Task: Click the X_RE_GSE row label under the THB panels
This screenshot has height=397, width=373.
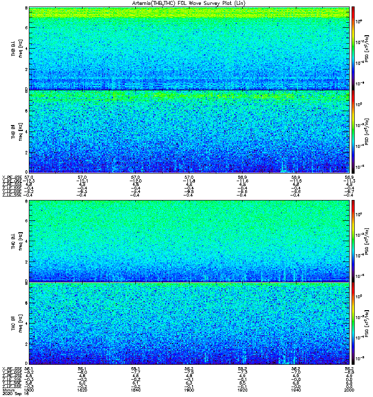Action: (12, 177)
